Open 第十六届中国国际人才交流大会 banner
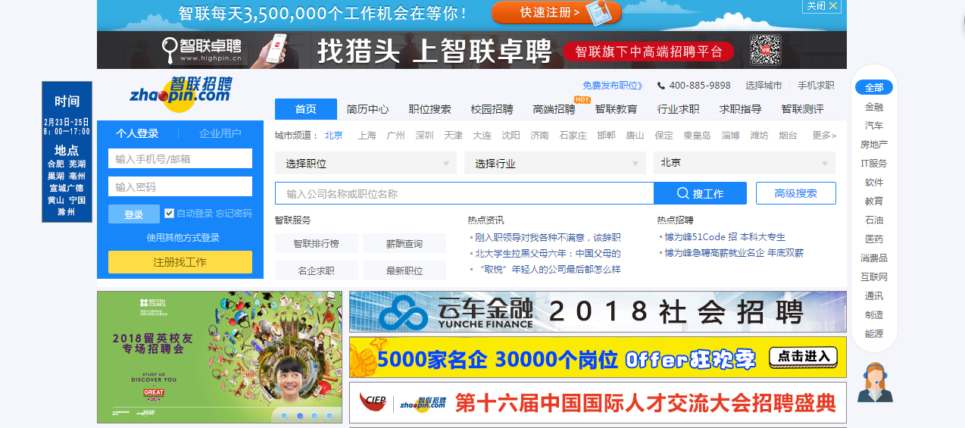 tap(598, 402)
